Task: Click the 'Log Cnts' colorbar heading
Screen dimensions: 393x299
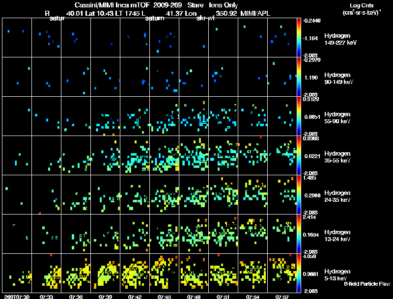Action: [x=362, y=5]
